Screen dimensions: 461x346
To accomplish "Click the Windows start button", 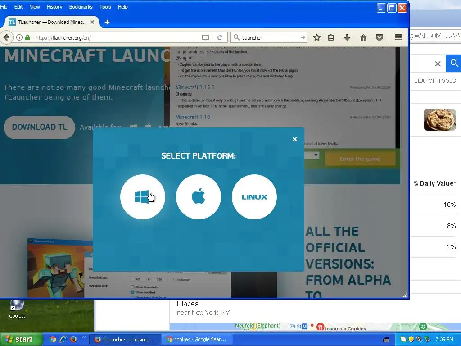I will pos(21,339).
